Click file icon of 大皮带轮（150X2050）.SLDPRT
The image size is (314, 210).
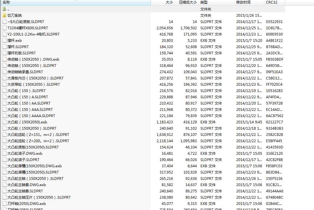[4, 85]
